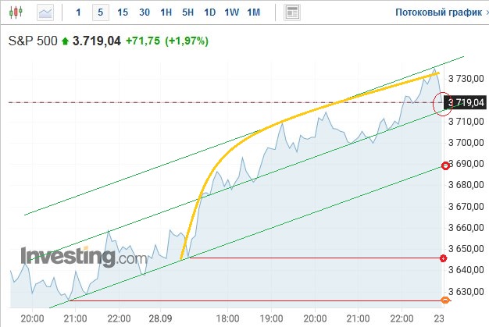Click the S&P 500 instrument title
Viewport: 489px width, 327px height.
34,41
